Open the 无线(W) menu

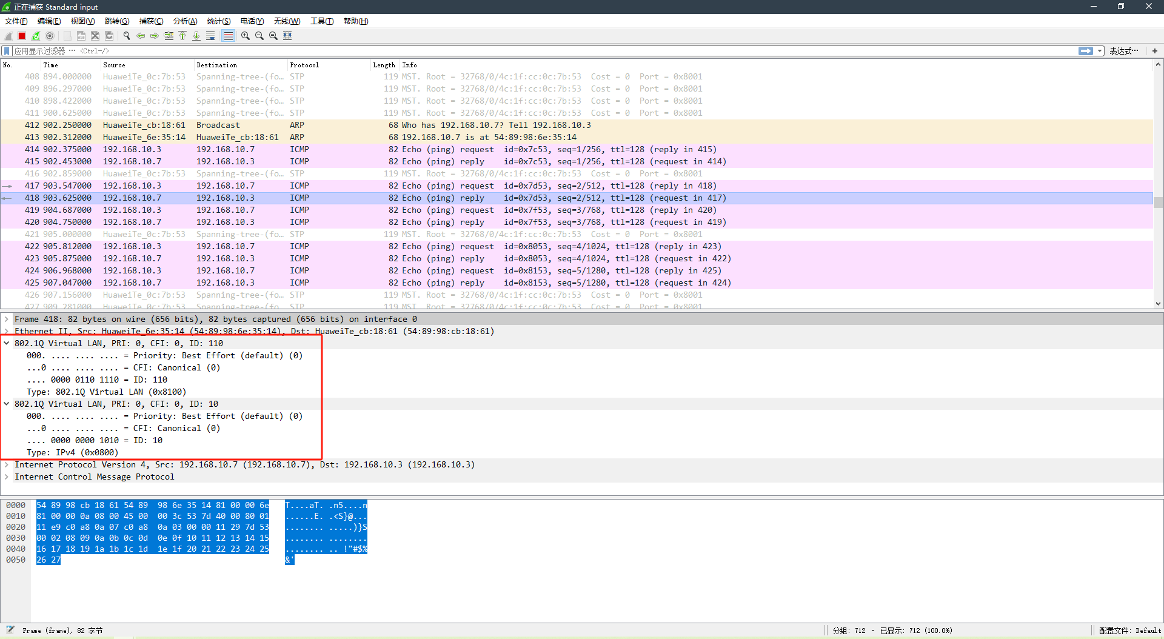(287, 21)
